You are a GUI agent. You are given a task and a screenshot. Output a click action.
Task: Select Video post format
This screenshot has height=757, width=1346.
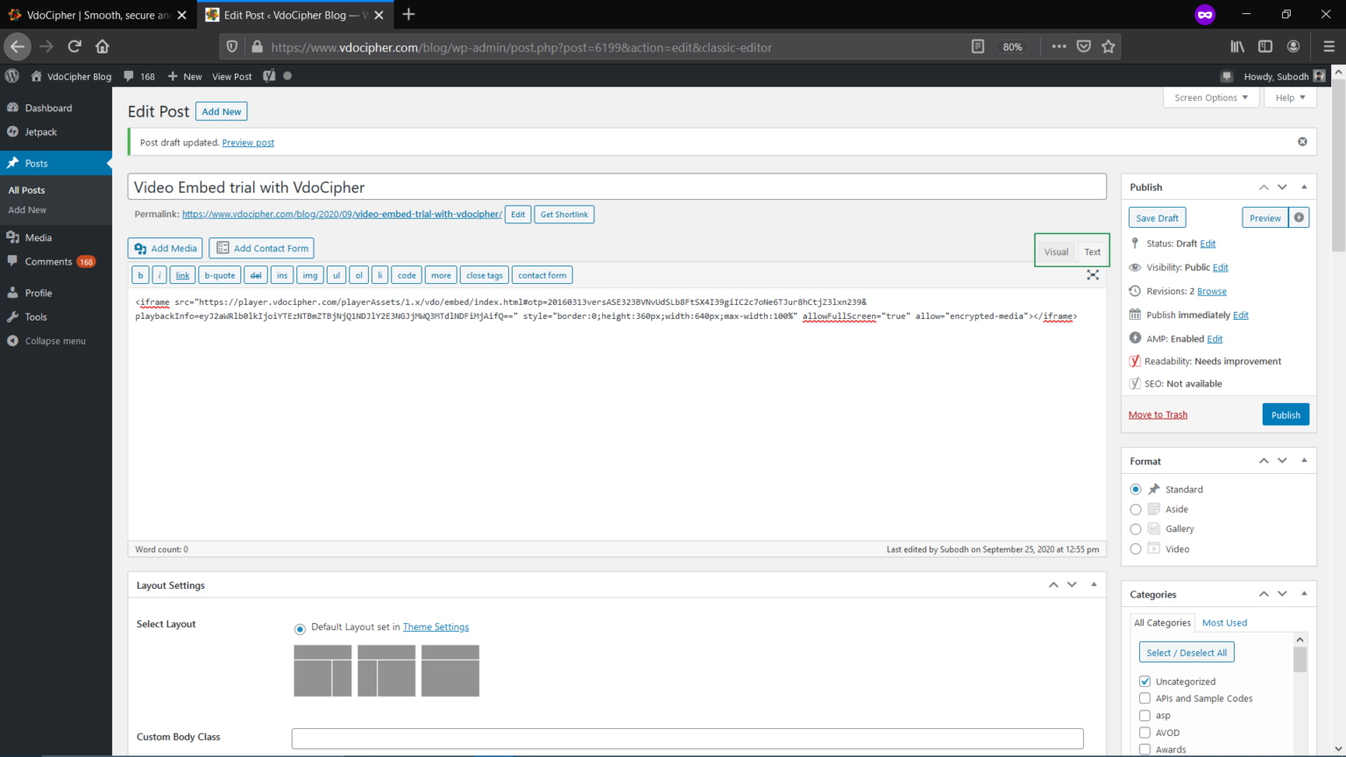[x=1136, y=548]
